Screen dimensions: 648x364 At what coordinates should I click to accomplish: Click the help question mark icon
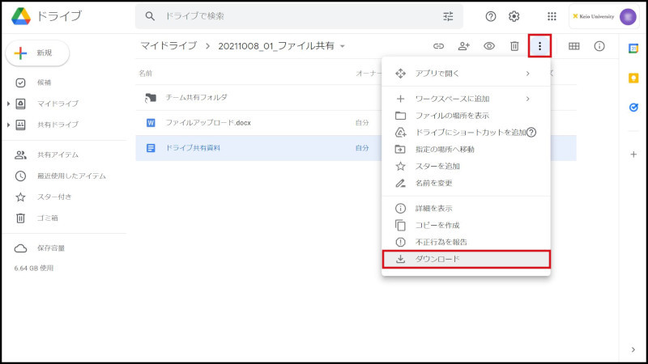click(490, 16)
